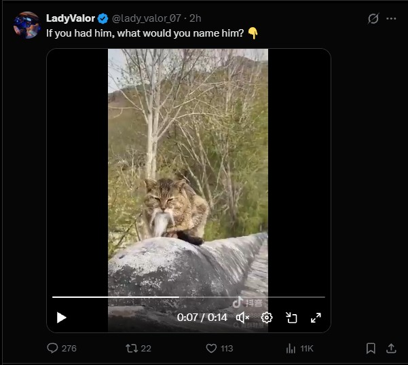The height and width of the screenshot is (365, 408).
Task: Play the cat video
Action: coord(61,318)
